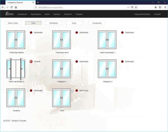Switch to the Bramy i drzwi tab
Viewport: 168px width, 132px height.
coord(13,23)
